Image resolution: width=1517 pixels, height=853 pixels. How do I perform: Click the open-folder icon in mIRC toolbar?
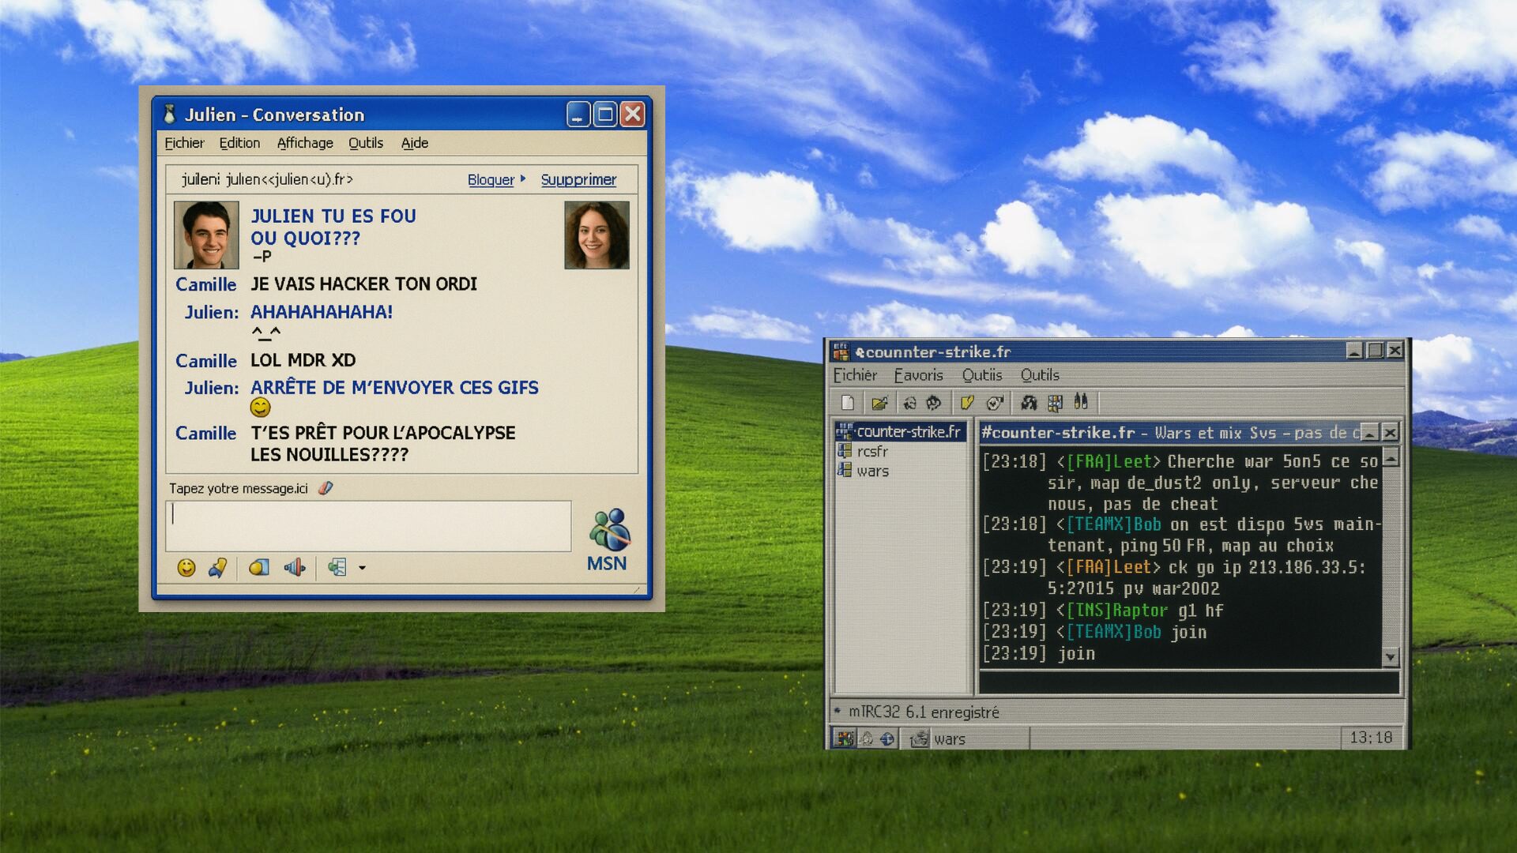879,403
